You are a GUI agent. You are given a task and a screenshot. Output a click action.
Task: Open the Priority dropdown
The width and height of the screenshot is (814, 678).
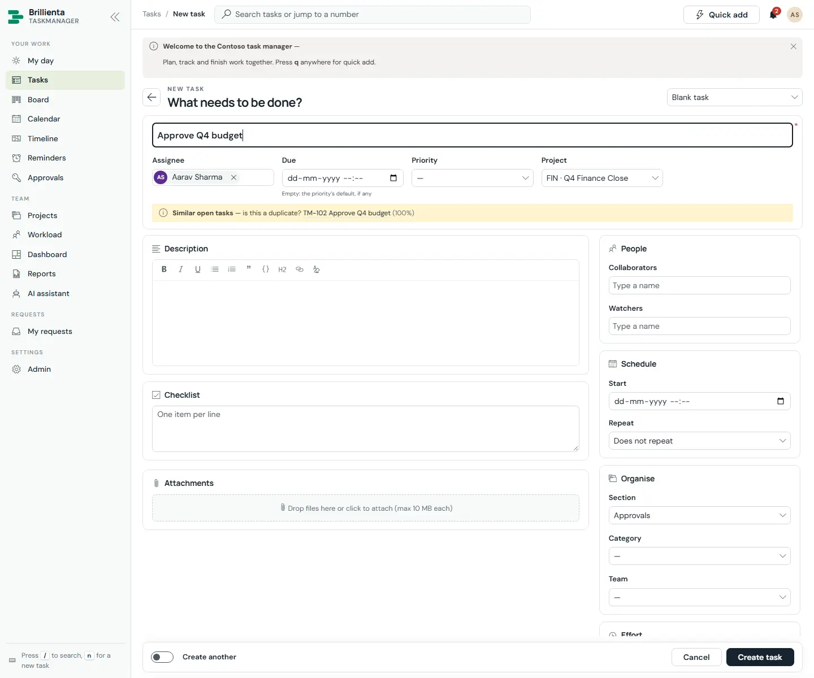point(473,178)
